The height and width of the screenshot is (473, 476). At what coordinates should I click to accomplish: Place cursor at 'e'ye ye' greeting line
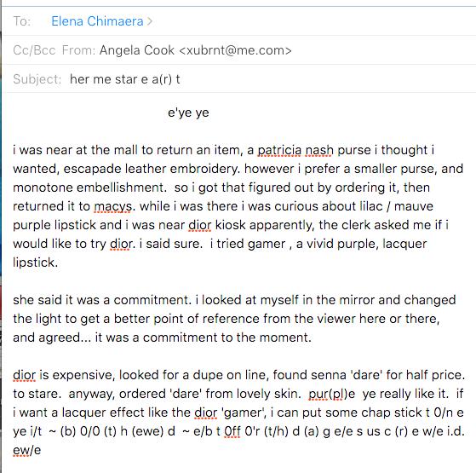[188, 112]
